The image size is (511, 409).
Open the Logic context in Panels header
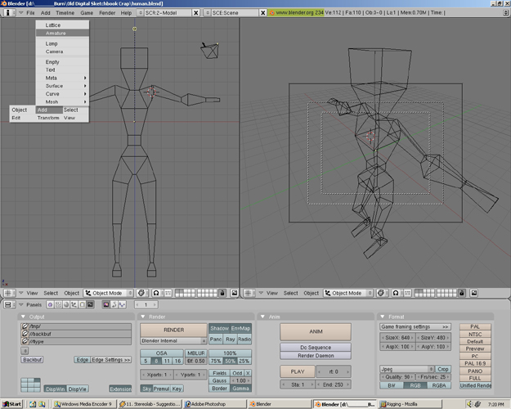point(50,304)
